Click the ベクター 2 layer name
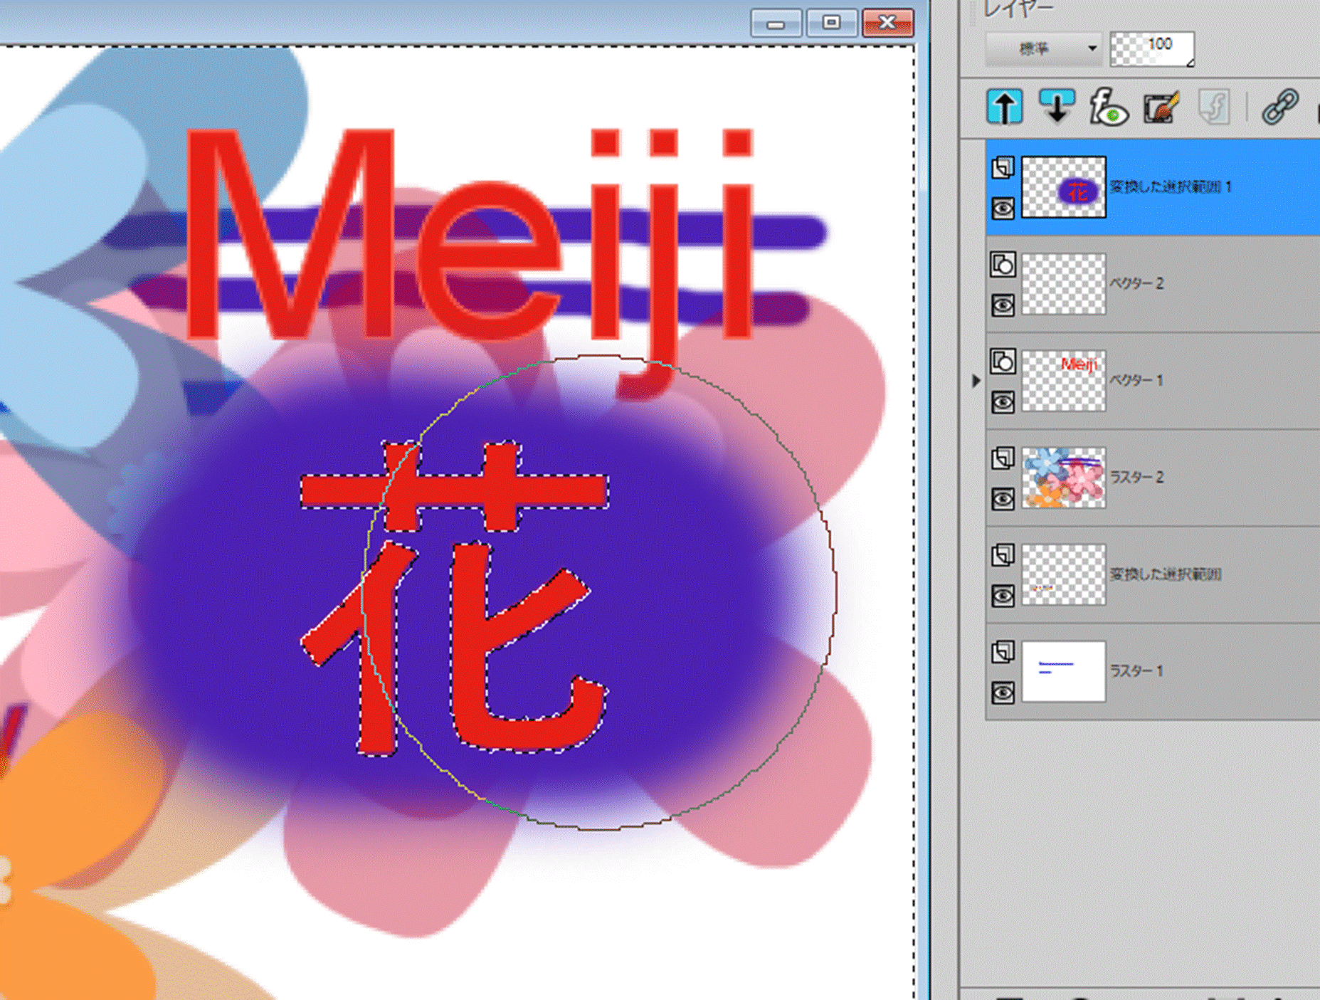The image size is (1320, 1000). (x=1136, y=283)
